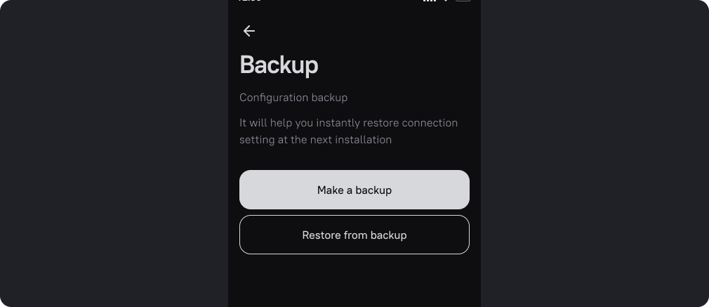The height and width of the screenshot is (307, 709).
Task: Return to previous screen via arrow
Action: [x=249, y=31]
